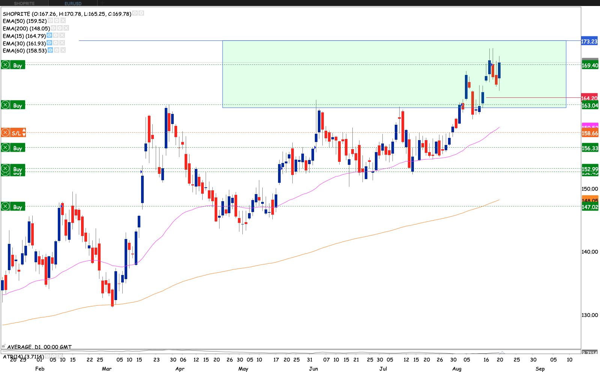Select the green shaded rectangle drawing
Viewport: 600px width, 372px height.
(x=394, y=74)
